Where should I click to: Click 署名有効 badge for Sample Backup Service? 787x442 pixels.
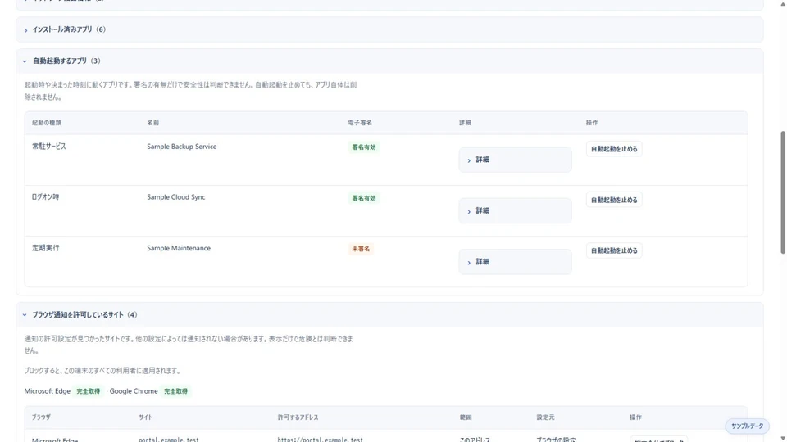point(363,147)
